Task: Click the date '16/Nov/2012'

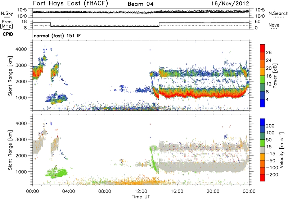Action: (230, 4)
